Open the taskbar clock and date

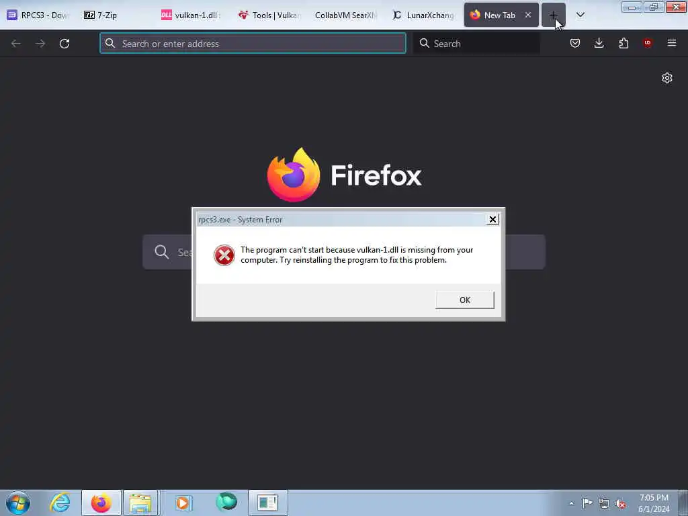click(654, 503)
